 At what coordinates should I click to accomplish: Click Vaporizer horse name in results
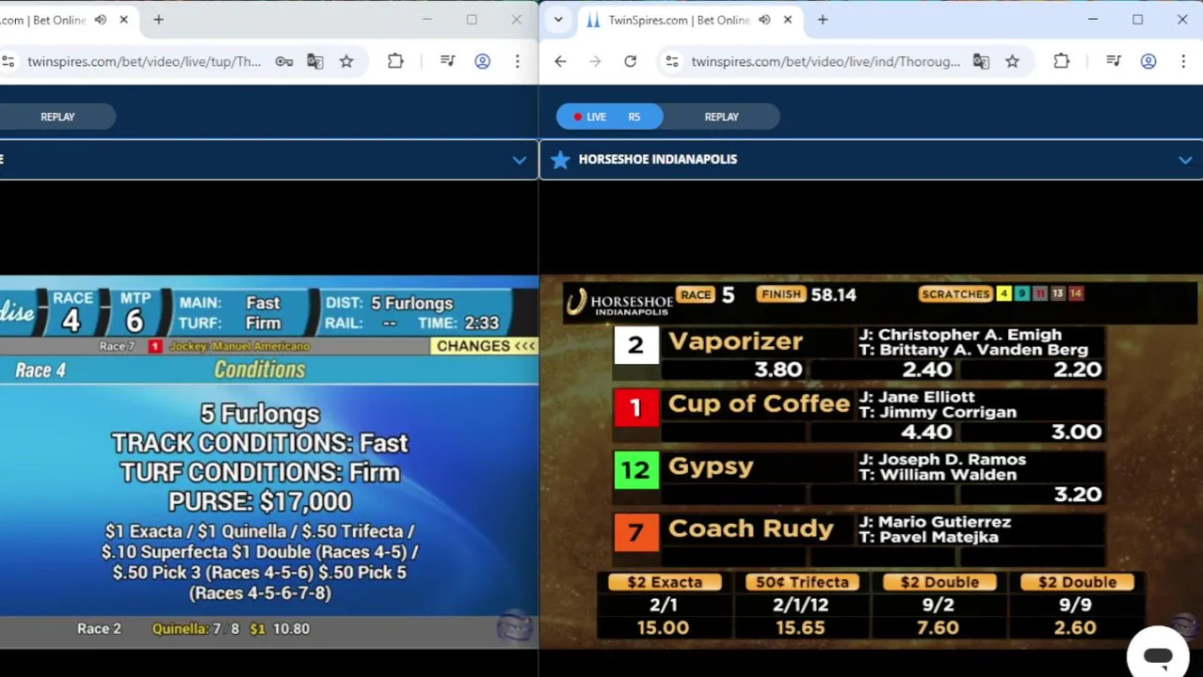tap(735, 341)
